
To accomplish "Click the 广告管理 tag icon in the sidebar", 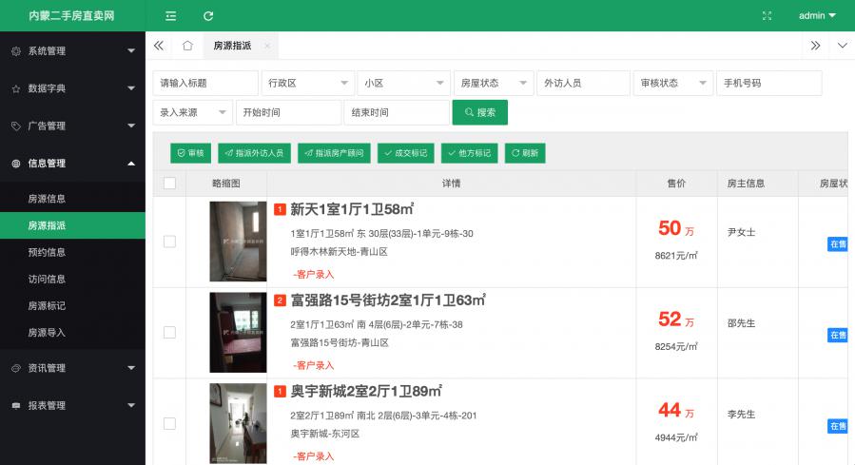I will [15, 126].
